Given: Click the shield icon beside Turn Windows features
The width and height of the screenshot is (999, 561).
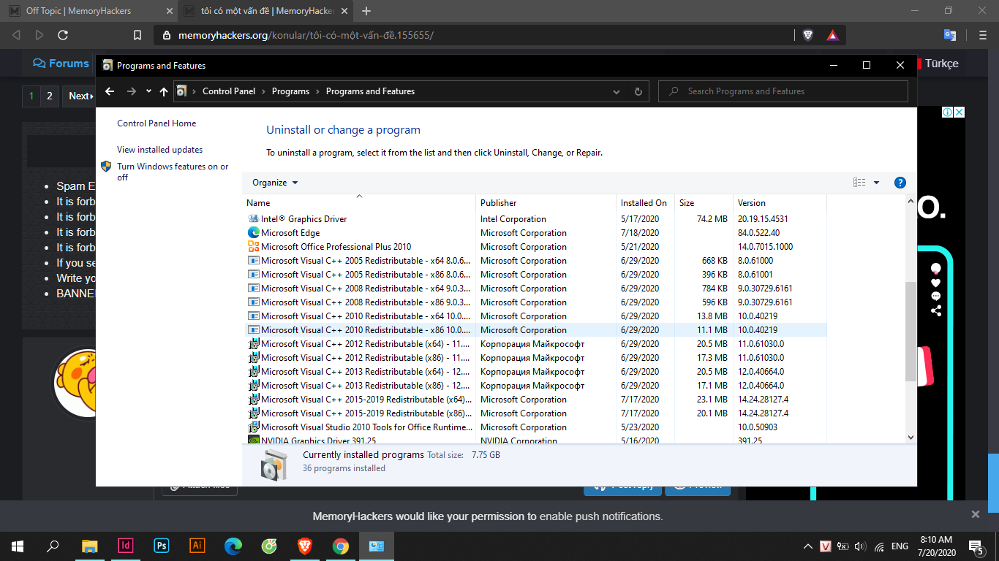Looking at the screenshot, I should pyautogui.click(x=106, y=167).
